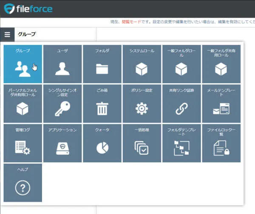Open 共有リンク証跡 link tile
The image size is (255, 214).
[181, 104]
